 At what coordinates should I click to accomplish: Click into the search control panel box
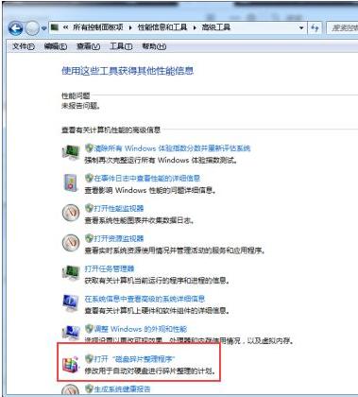click(x=342, y=28)
